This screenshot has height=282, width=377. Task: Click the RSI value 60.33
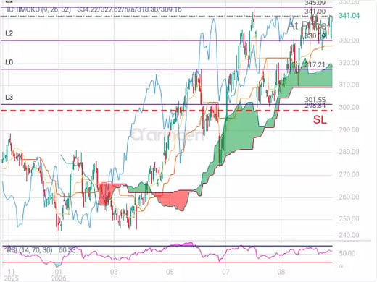67,250
